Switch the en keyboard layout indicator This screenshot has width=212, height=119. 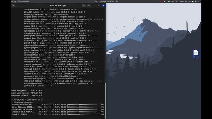pyautogui.click(x=186, y=1)
